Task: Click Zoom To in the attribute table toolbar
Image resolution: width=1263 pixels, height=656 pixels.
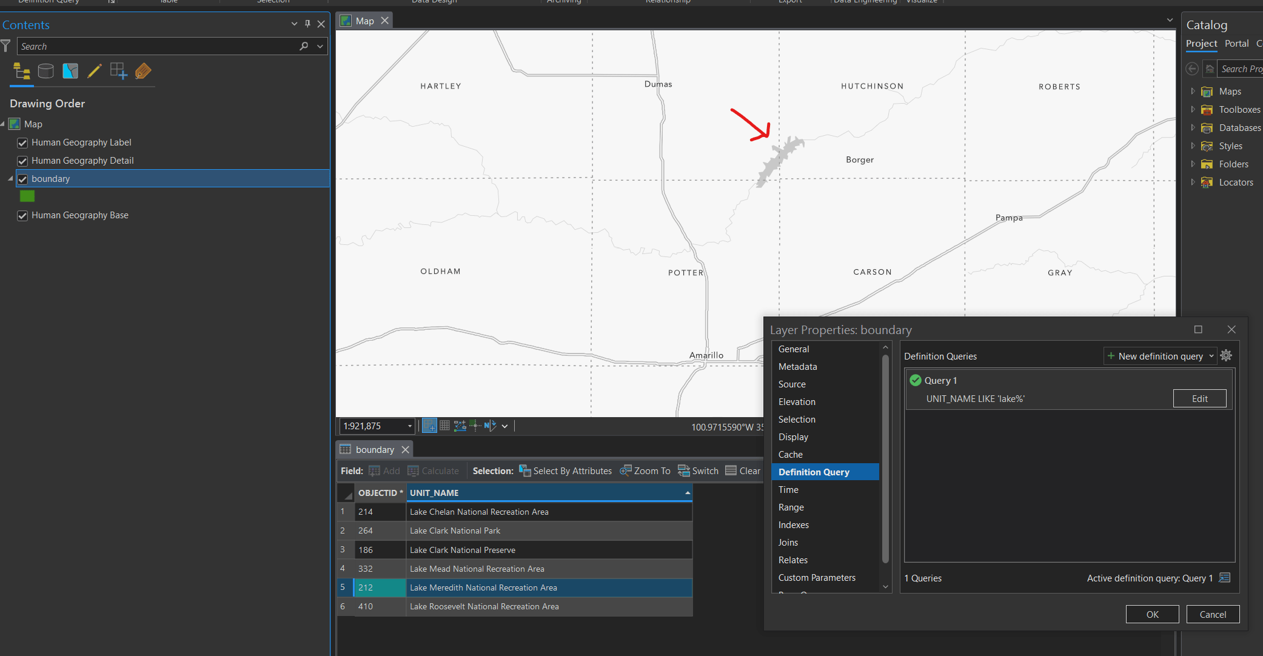Action: pyautogui.click(x=645, y=470)
